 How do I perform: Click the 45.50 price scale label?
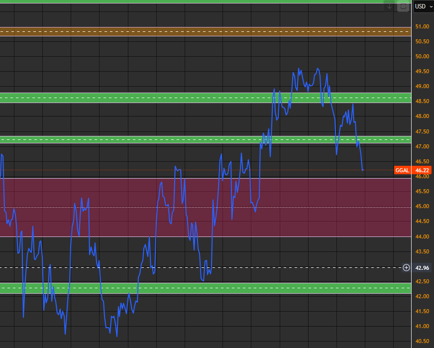pyautogui.click(x=422, y=191)
